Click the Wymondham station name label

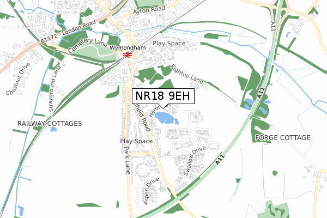(x=128, y=47)
